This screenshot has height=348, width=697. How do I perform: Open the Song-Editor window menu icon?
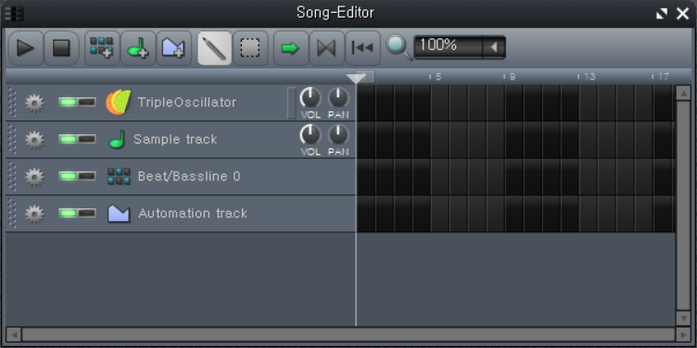tap(14, 14)
